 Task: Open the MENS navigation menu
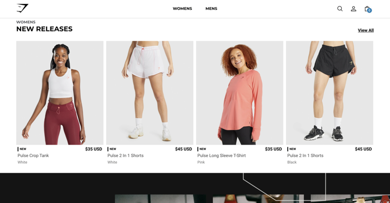coord(211,9)
